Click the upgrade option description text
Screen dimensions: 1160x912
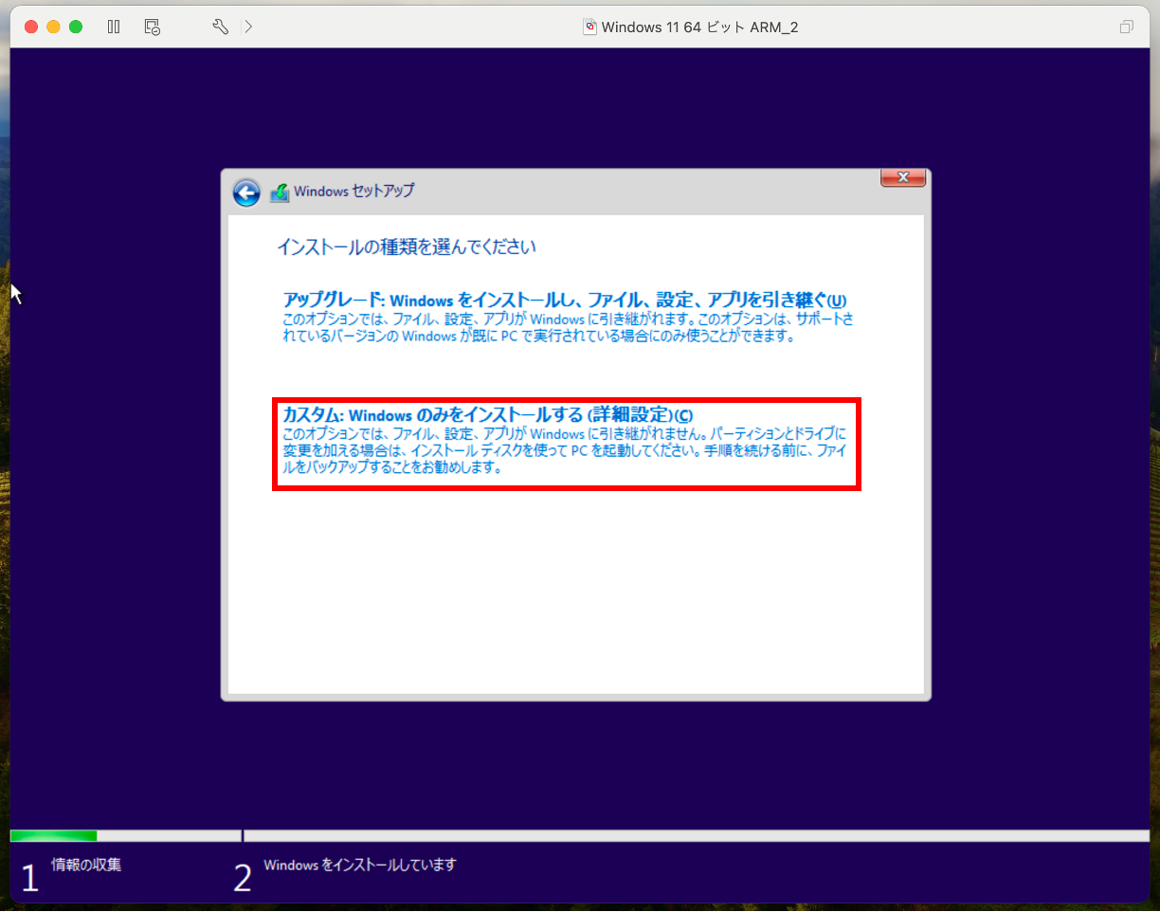pos(568,327)
